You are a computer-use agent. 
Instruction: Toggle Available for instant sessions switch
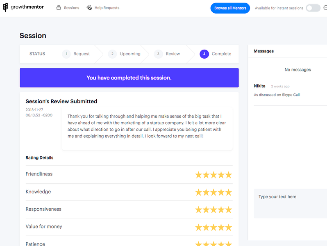tap(313, 8)
